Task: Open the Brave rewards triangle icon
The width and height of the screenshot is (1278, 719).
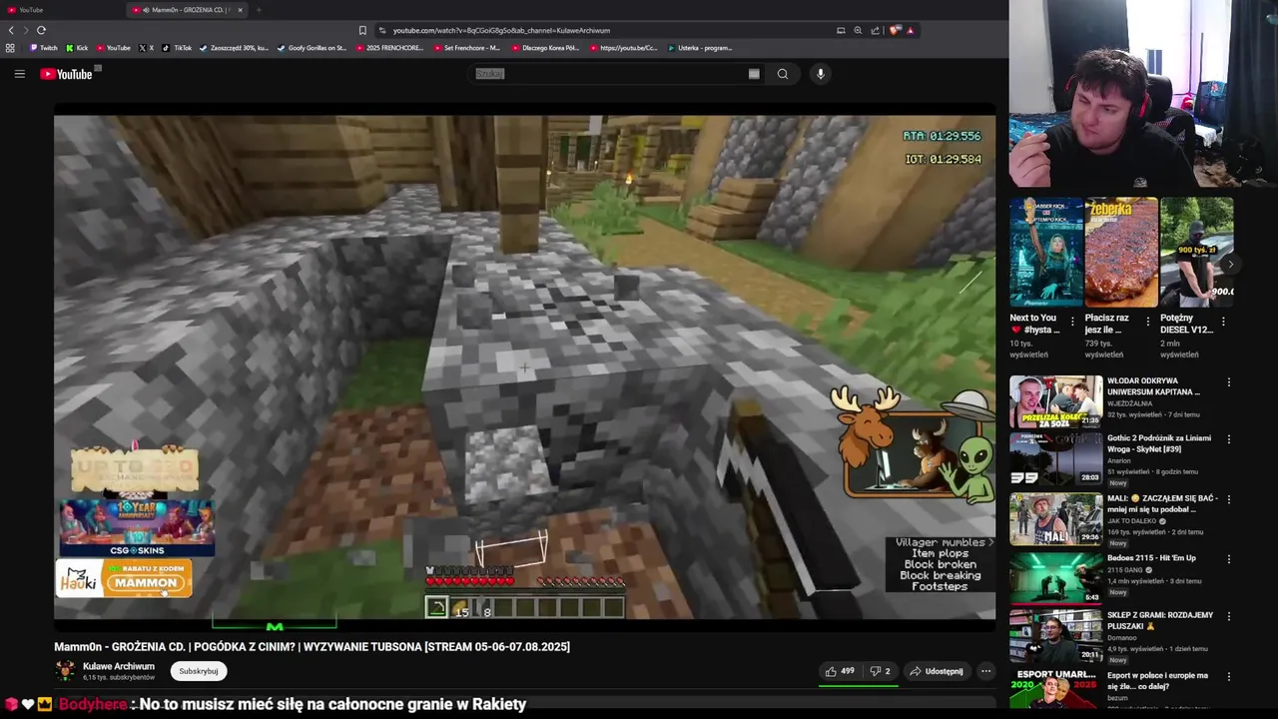Action: (910, 30)
